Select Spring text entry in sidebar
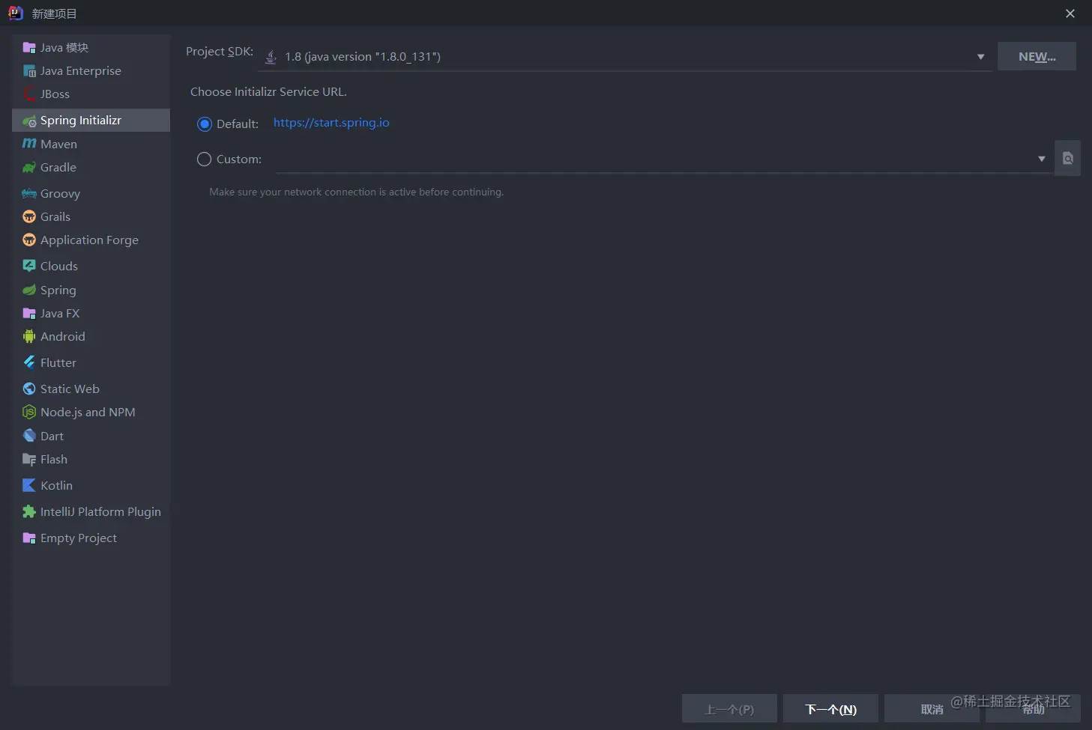1092x730 pixels. pyautogui.click(x=58, y=291)
